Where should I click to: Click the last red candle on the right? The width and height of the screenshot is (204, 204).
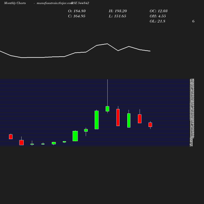[x=150, y=124]
